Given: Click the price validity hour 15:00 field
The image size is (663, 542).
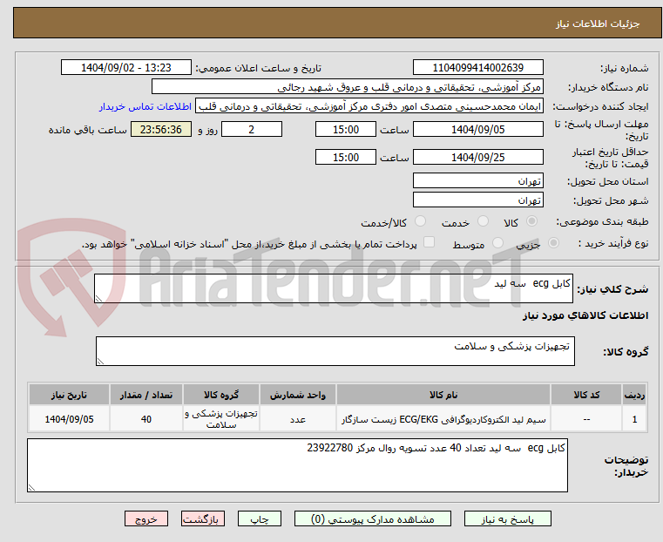Looking at the screenshot, I should [346, 157].
